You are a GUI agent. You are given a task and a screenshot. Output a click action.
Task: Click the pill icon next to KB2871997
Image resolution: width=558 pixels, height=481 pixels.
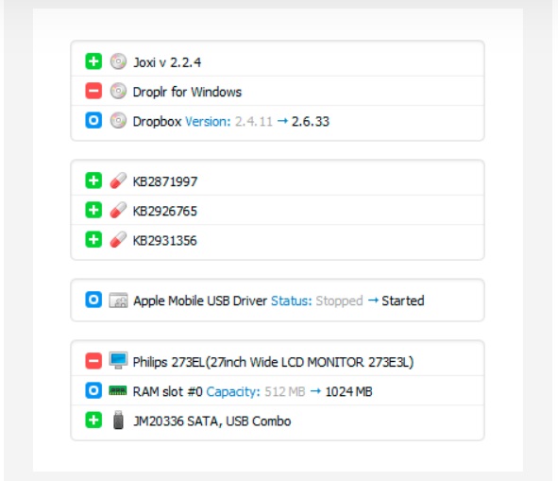point(118,180)
